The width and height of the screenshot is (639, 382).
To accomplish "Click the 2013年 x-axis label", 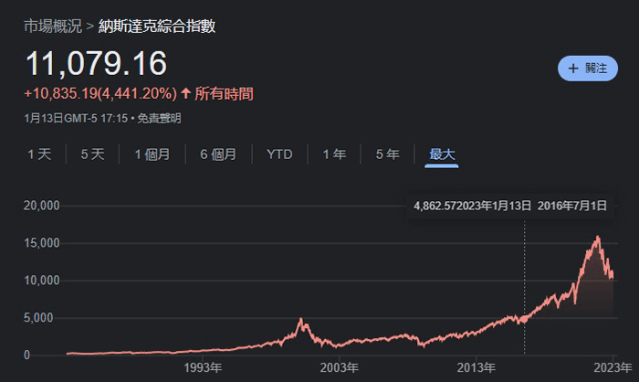I will (x=476, y=367).
